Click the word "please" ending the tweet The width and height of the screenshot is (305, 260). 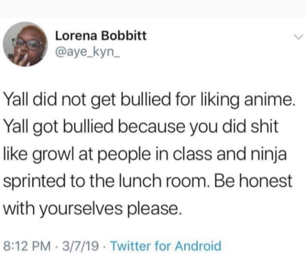[x=153, y=208]
